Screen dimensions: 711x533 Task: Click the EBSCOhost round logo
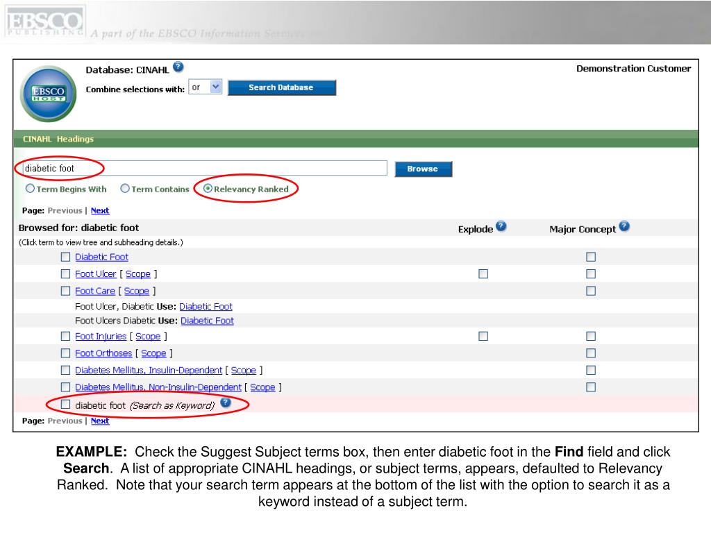(x=48, y=94)
